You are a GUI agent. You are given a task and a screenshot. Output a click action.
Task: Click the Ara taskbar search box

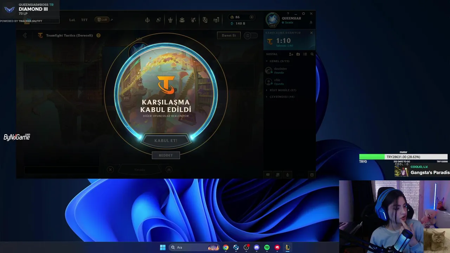click(194, 247)
